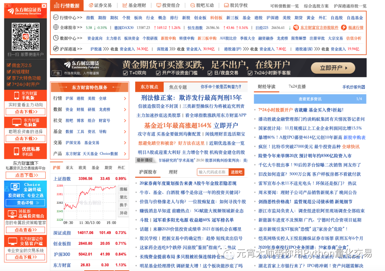Expand the 产品 row arrow

[x=125, y=154]
